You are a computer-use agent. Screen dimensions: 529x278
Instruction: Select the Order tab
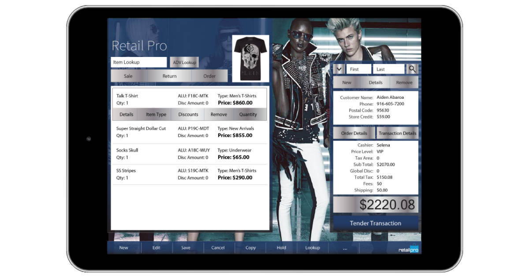pos(210,75)
